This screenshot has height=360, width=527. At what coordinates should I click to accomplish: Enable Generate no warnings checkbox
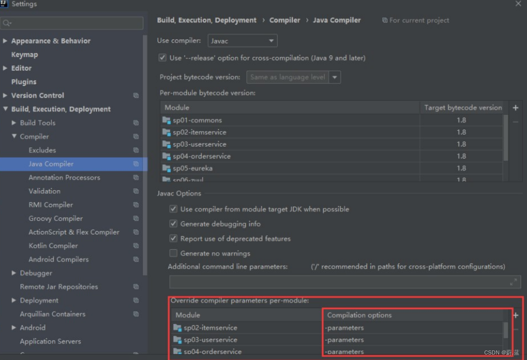(173, 253)
